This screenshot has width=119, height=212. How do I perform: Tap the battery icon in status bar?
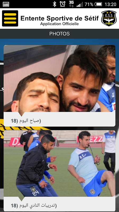[98, 4]
